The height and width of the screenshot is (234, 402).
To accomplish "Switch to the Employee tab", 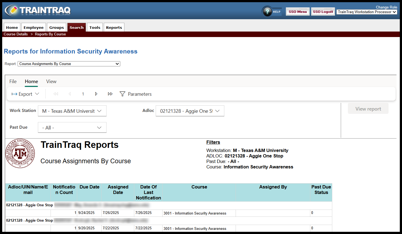I will click(x=33, y=27).
